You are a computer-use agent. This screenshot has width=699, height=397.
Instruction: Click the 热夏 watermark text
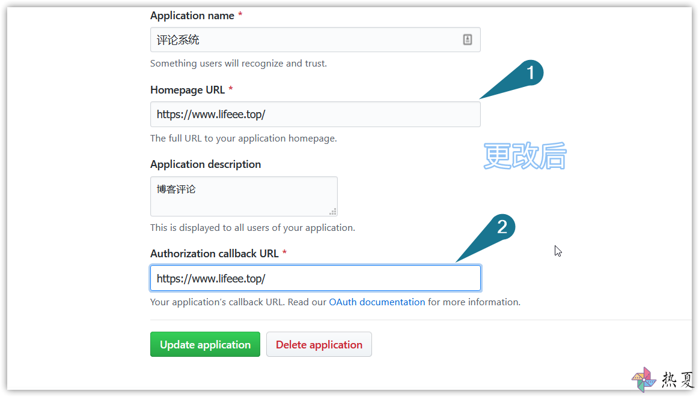click(x=677, y=380)
